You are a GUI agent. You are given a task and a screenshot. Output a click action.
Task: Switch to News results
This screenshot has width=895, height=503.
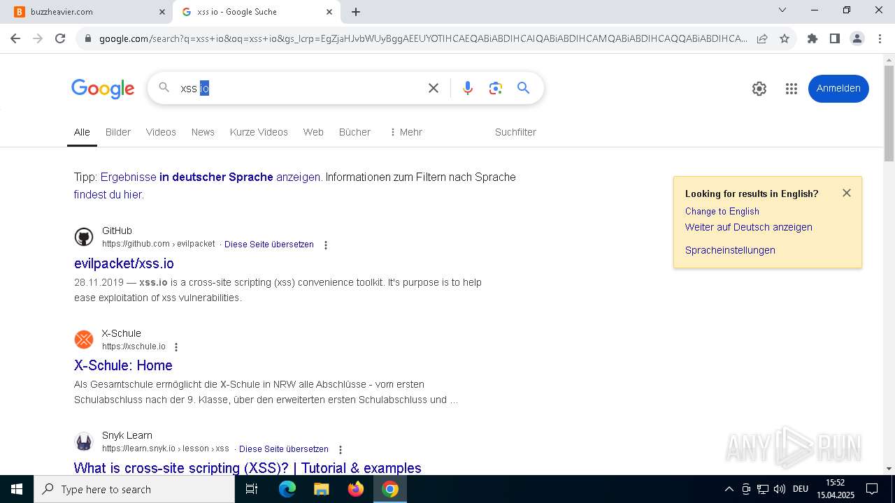coord(203,132)
